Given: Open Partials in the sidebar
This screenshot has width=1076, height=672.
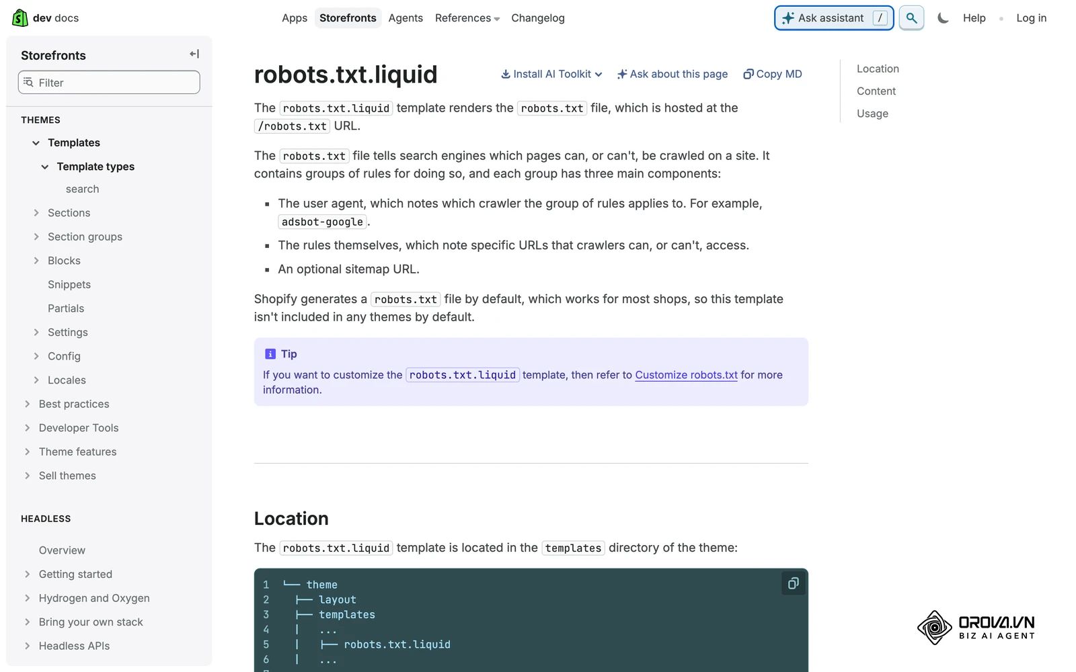Looking at the screenshot, I should click(x=66, y=308).
